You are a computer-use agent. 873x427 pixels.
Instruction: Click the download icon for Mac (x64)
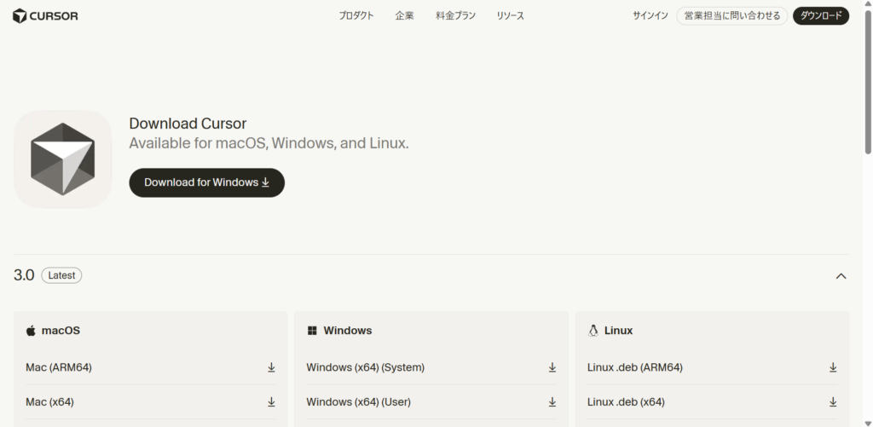tap(271, 401)
